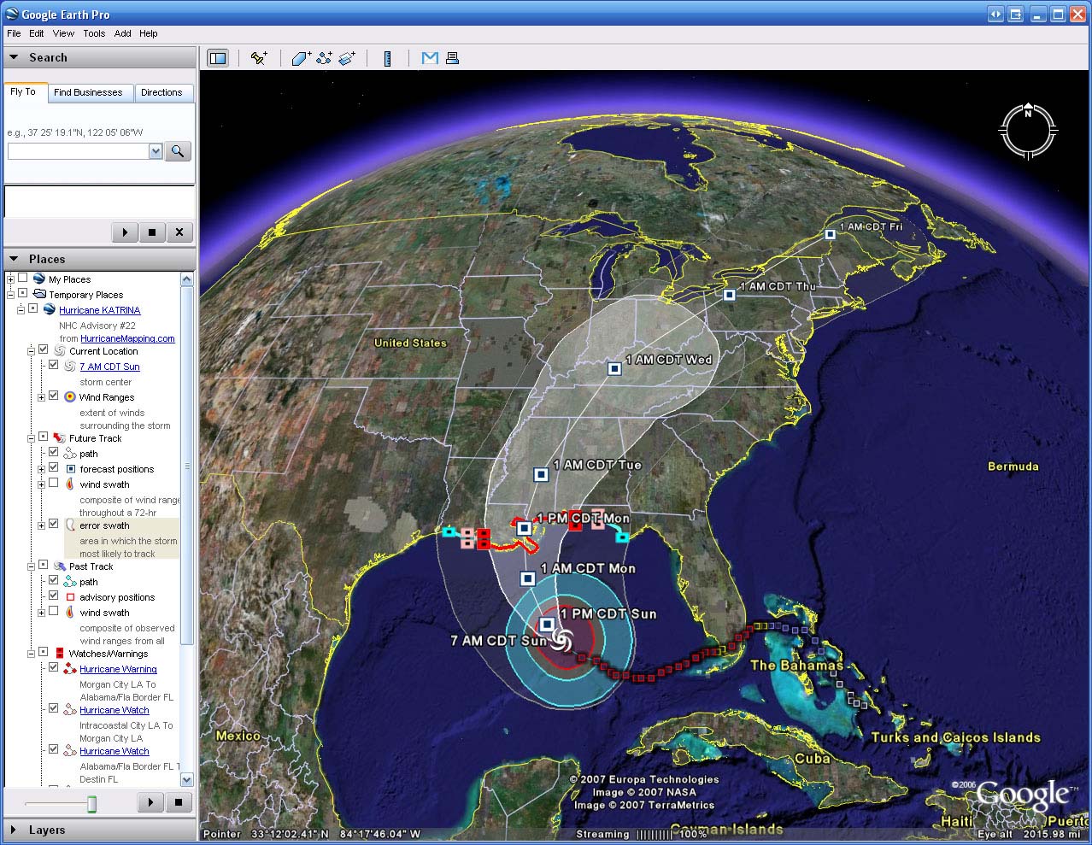Screen dimensions: 1092x845
Task: Collapse the Temporary Places tree node
Action: click(10, 295)
